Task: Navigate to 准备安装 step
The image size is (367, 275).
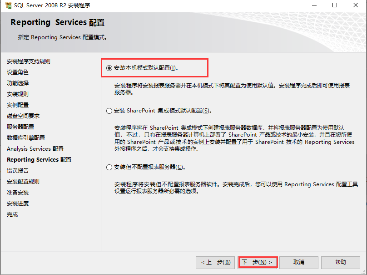Action: pyautogui.click(x=18, y=193)
